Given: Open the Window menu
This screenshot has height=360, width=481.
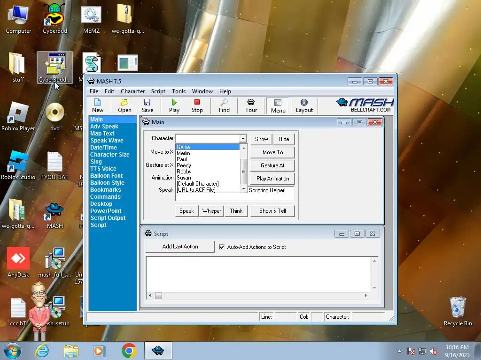Looking at the screenshot, I should 202,91.
